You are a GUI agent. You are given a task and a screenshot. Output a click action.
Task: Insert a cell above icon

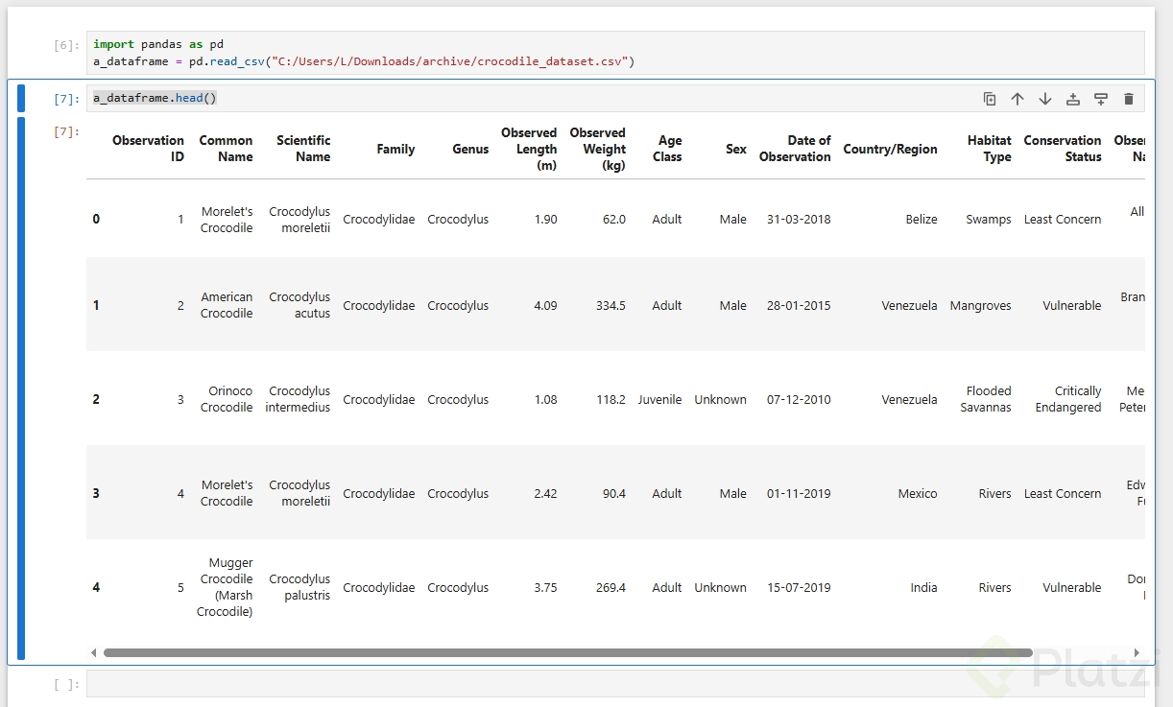1073,99
